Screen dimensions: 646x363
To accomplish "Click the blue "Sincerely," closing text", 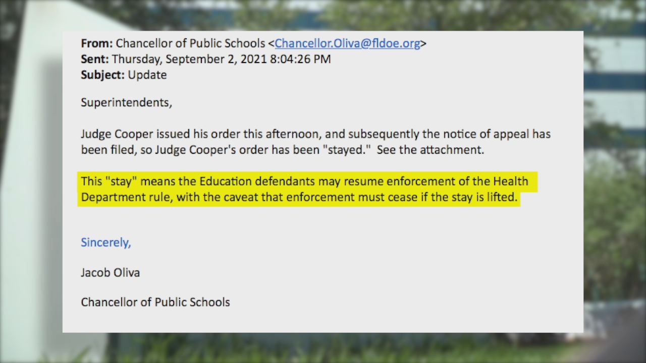I will click(x=106, y=243).
